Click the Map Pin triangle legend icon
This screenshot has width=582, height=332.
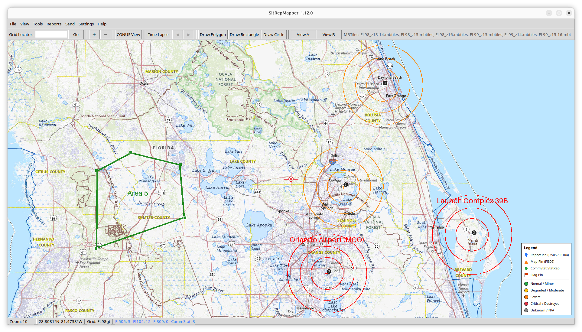pos(526,262)
